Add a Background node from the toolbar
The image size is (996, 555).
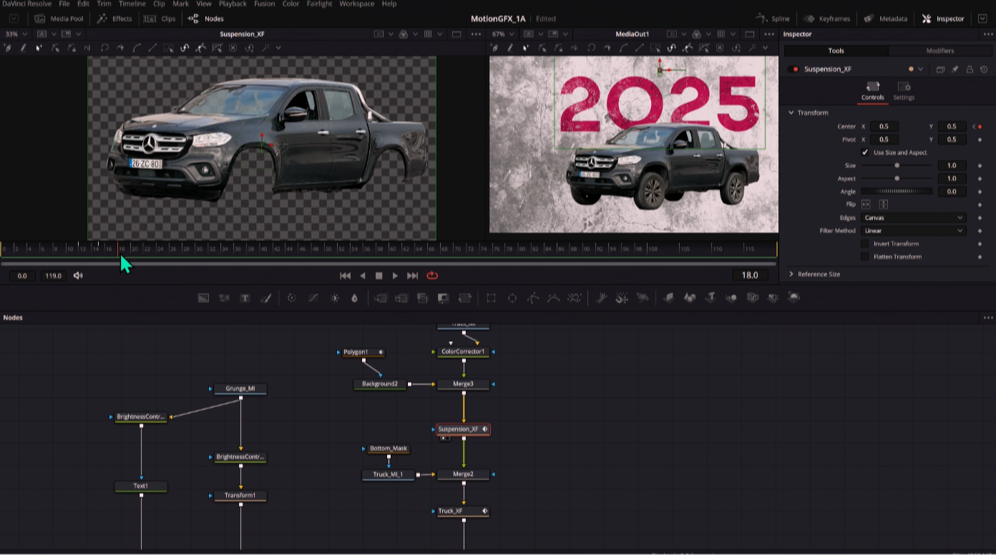[x=204, y=298]
